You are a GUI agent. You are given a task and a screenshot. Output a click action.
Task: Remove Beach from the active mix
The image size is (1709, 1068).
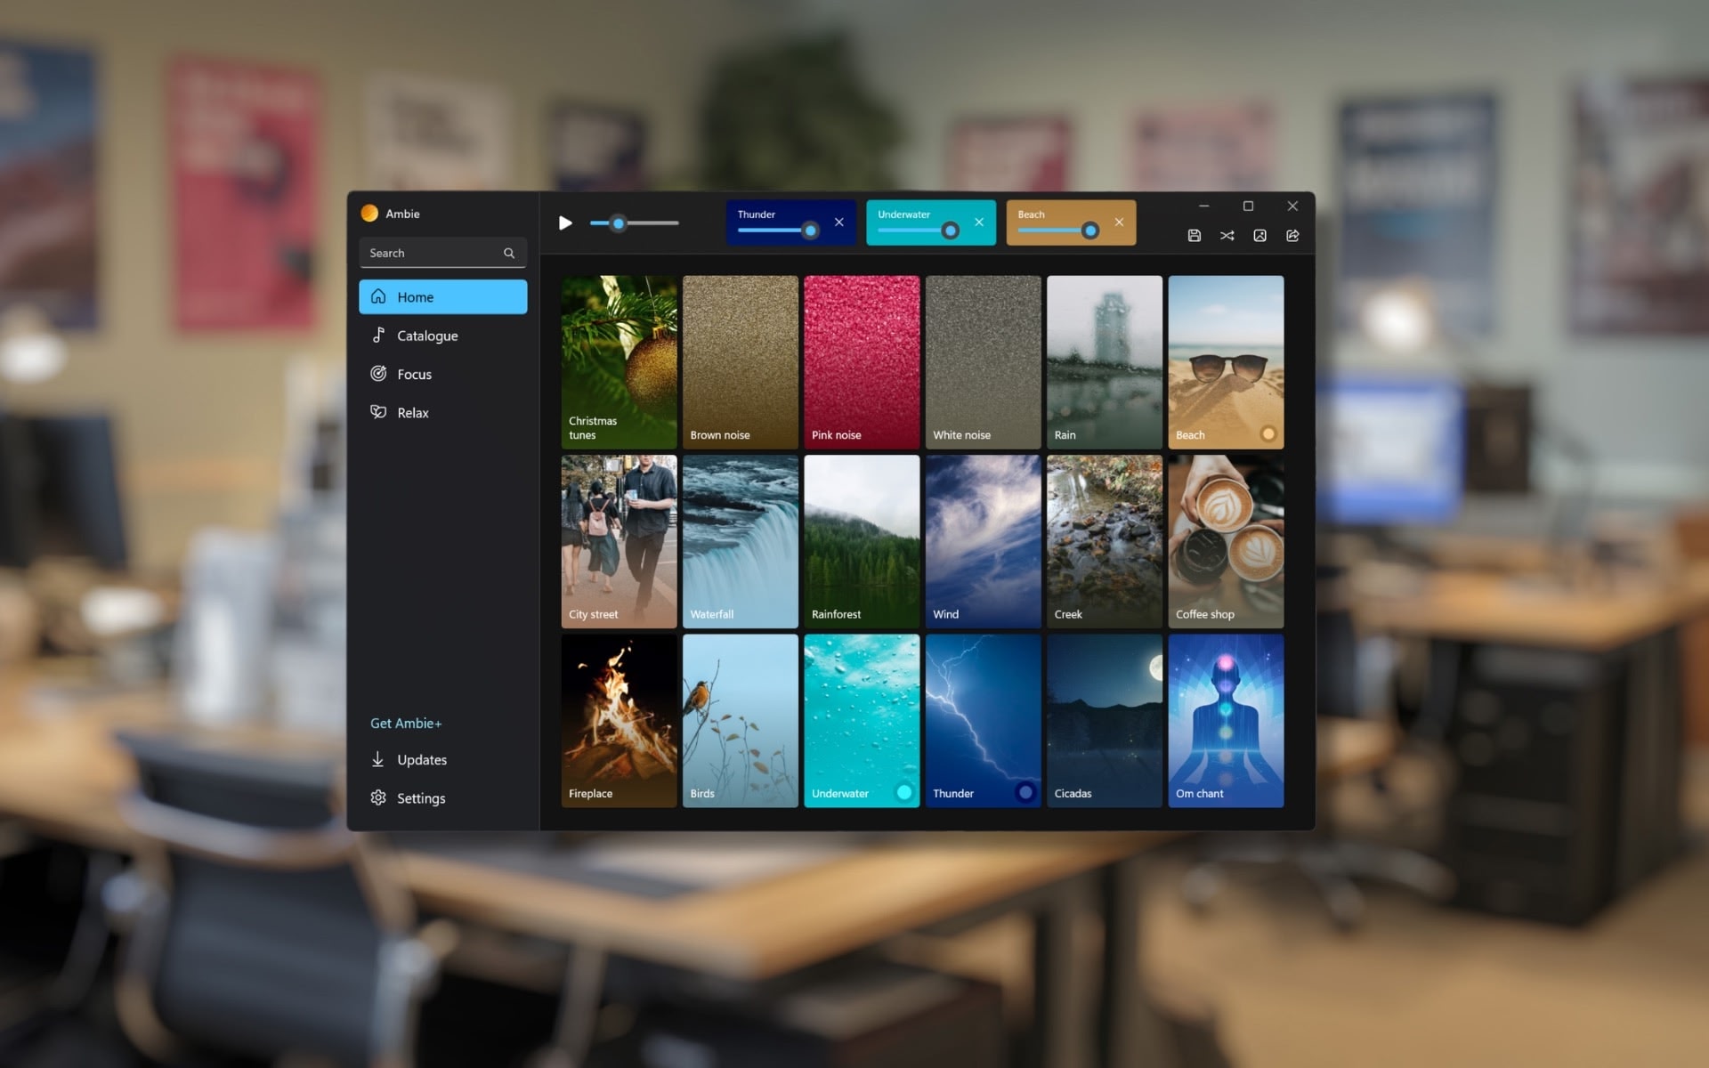1119,222
